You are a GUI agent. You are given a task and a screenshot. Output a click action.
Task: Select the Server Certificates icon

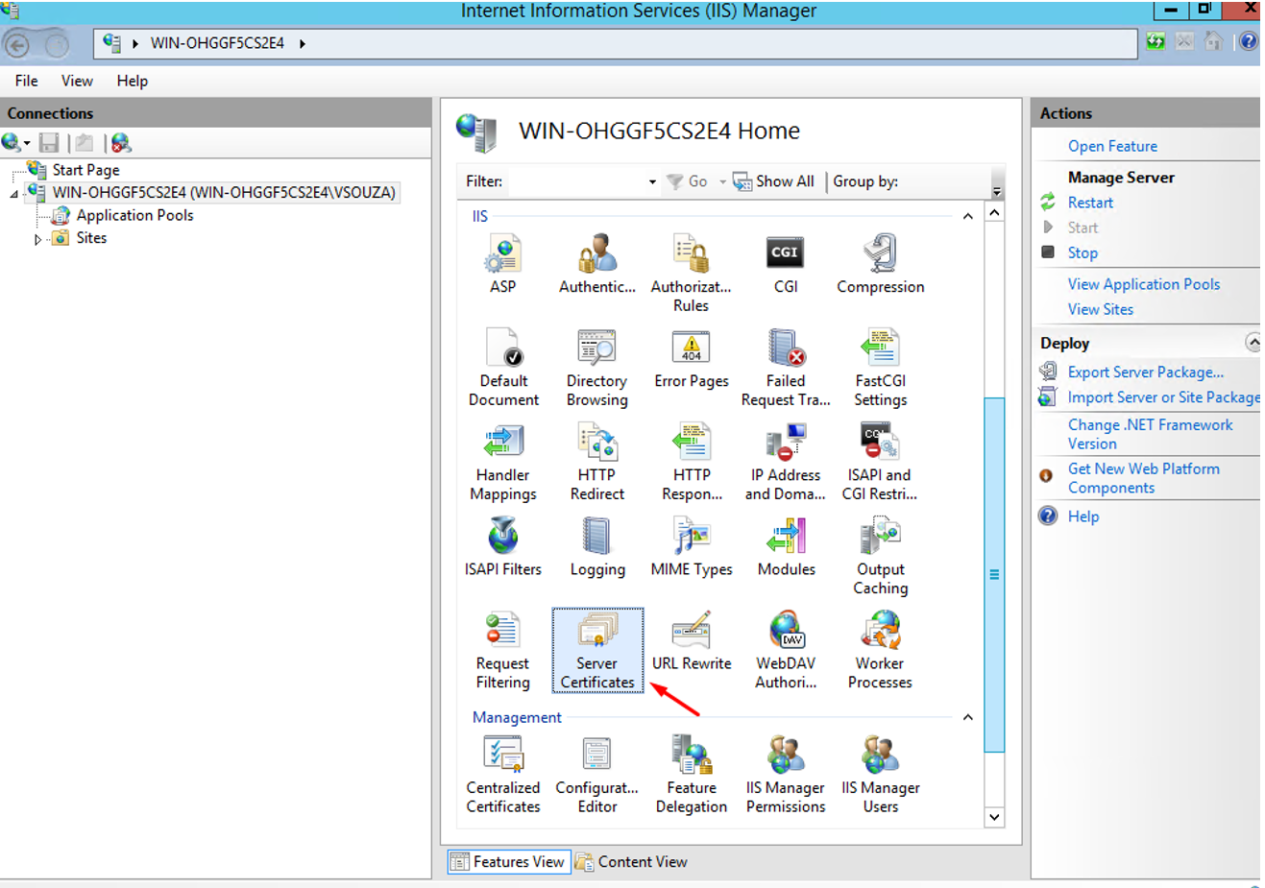(x=597, y=650)
